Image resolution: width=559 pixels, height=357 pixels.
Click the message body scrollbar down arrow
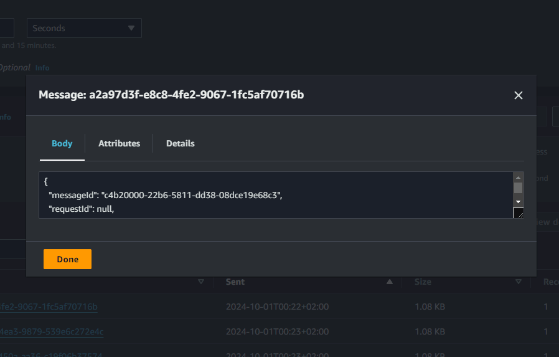pos(518,202)
